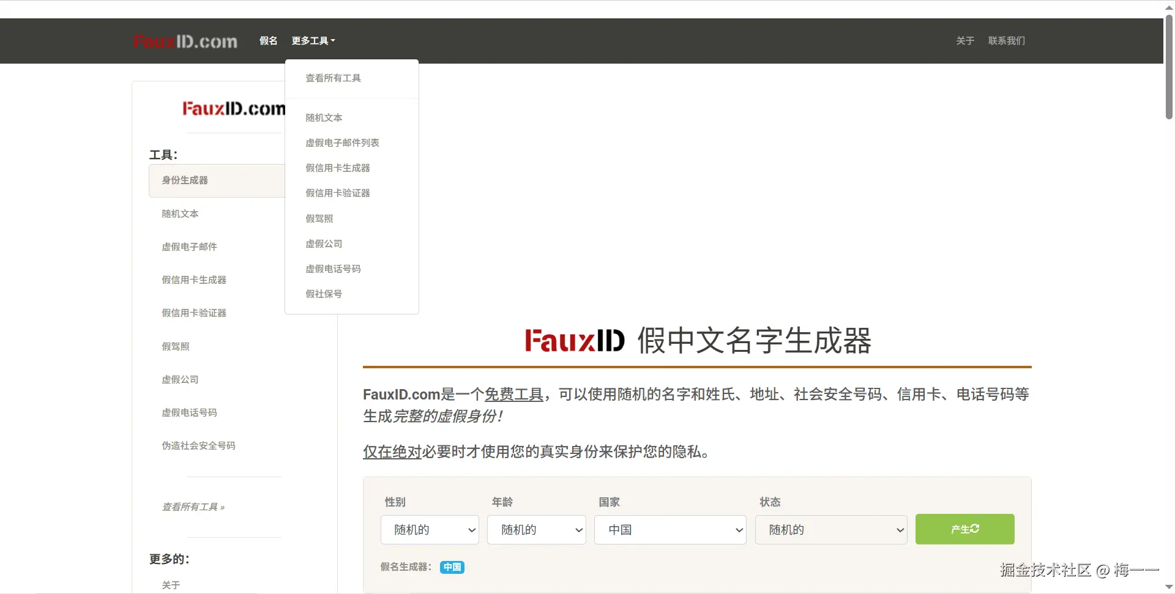Image resolution: width=1175 pixels, height=594 pixels.
Task: Open 虚假公司 in the sidebar tools
Action: tap(180, 379)
